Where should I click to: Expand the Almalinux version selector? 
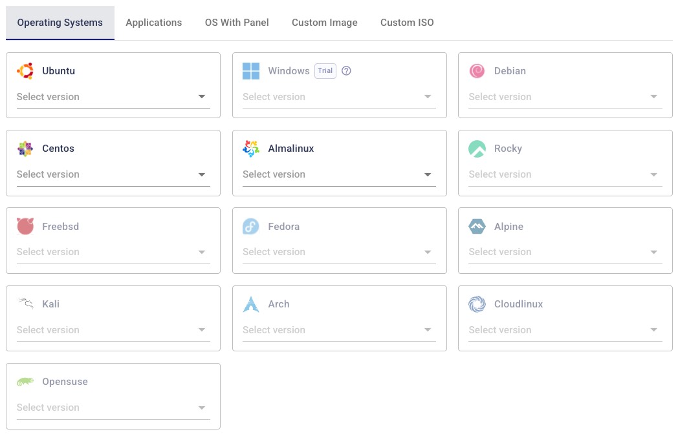(x=339, y=175)
